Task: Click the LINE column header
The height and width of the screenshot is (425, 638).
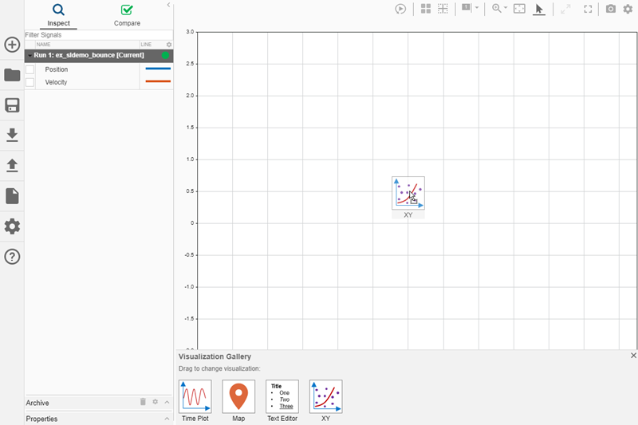Action: [x=146, y=45]
